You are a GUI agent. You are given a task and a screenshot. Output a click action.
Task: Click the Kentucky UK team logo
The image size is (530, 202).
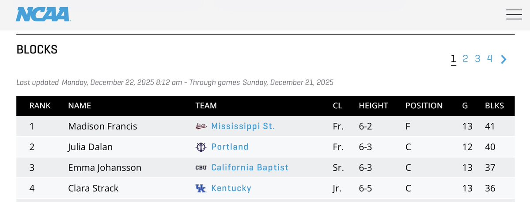[201, 188]
